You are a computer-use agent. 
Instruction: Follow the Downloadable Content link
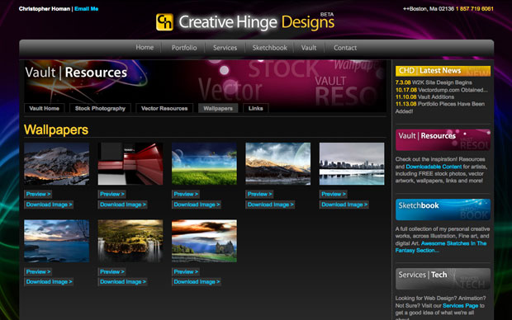[x=434, y=167]
